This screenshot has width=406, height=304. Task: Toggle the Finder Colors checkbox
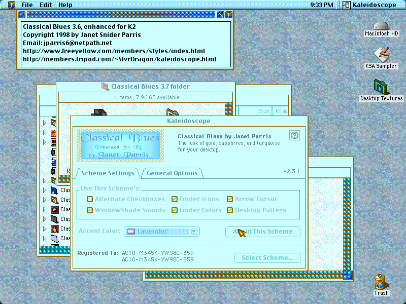coord(175,210)
